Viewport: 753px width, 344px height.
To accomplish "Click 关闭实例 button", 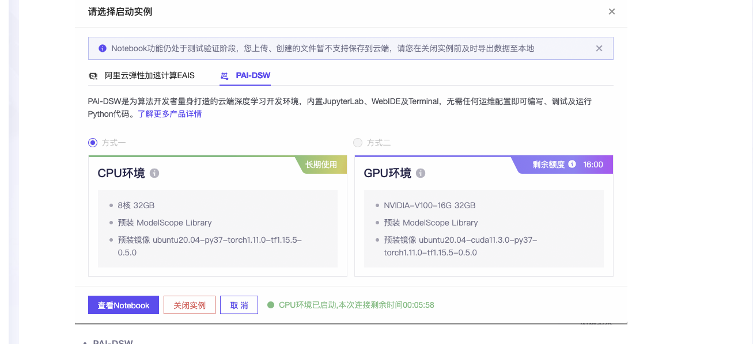I will tap(190, 305).
